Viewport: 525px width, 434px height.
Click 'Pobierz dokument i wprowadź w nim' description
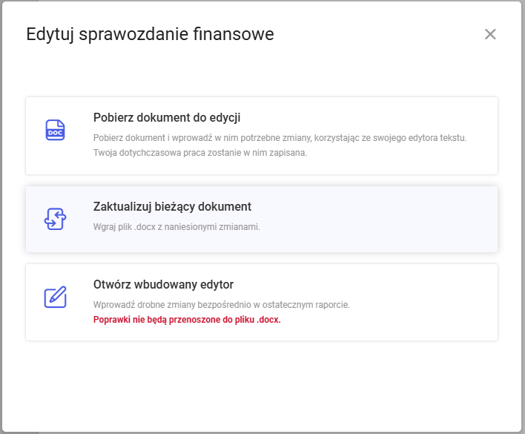280,138
